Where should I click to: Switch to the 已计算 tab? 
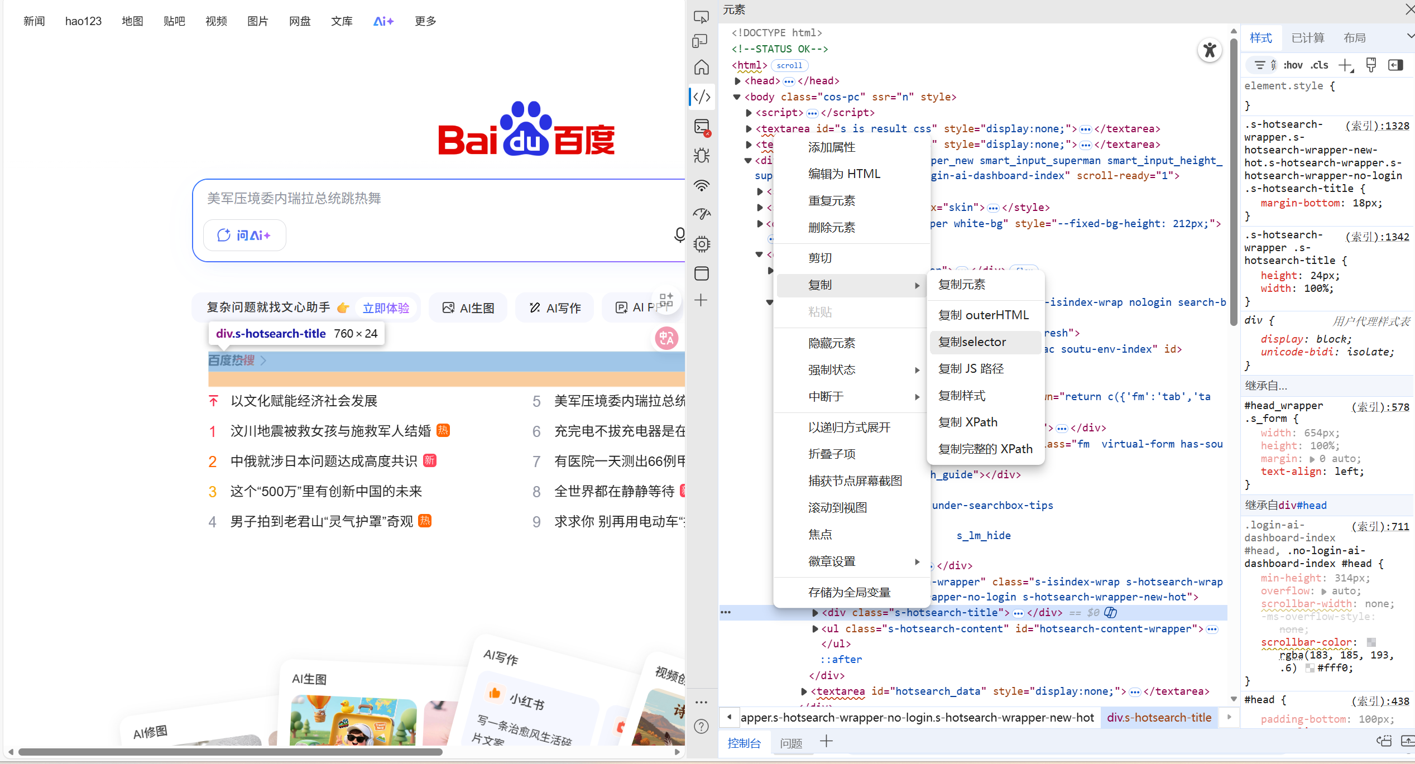1307,38
